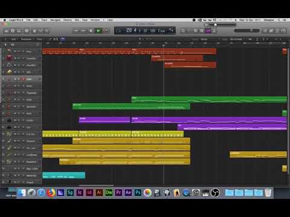Click the triangle-shaped instrument icon on track 3

(9, 65)
